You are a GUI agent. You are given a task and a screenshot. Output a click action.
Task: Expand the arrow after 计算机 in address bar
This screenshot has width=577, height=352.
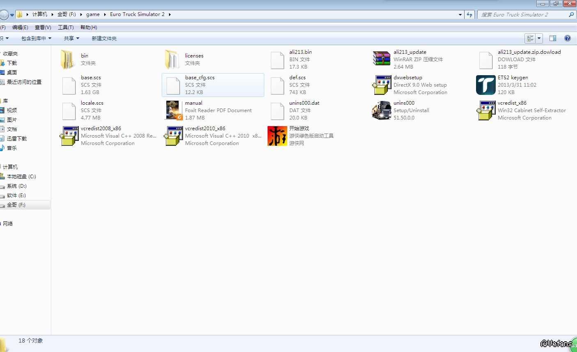pyautogui.click(x=52, y=14)
